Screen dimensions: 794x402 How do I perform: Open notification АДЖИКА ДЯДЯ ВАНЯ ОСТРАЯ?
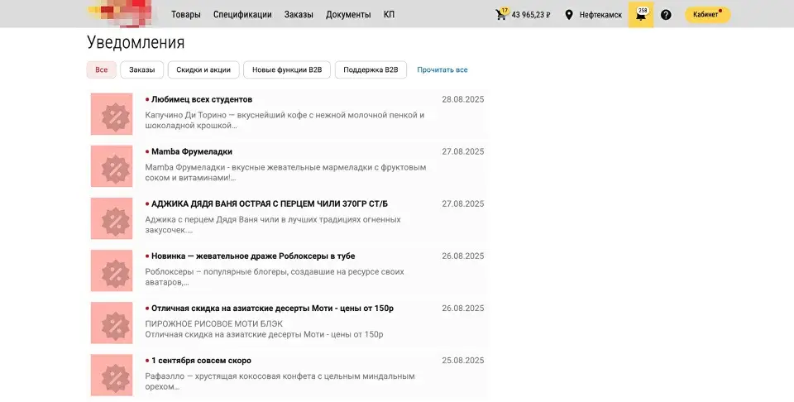click(270, 203)
